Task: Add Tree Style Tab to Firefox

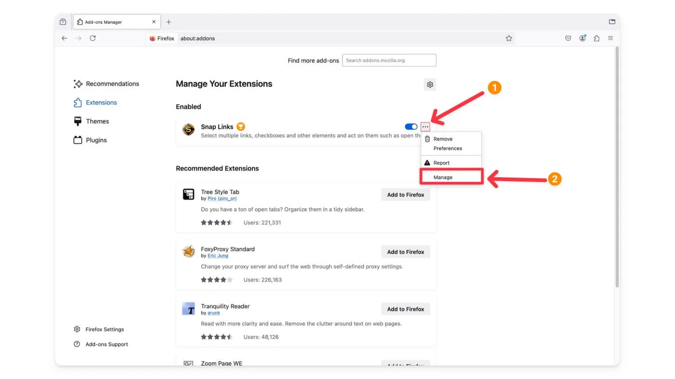Action: (405, 195)
